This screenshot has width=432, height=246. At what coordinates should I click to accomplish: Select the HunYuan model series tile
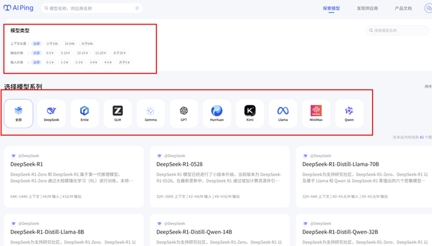click(x=217, y=113)
